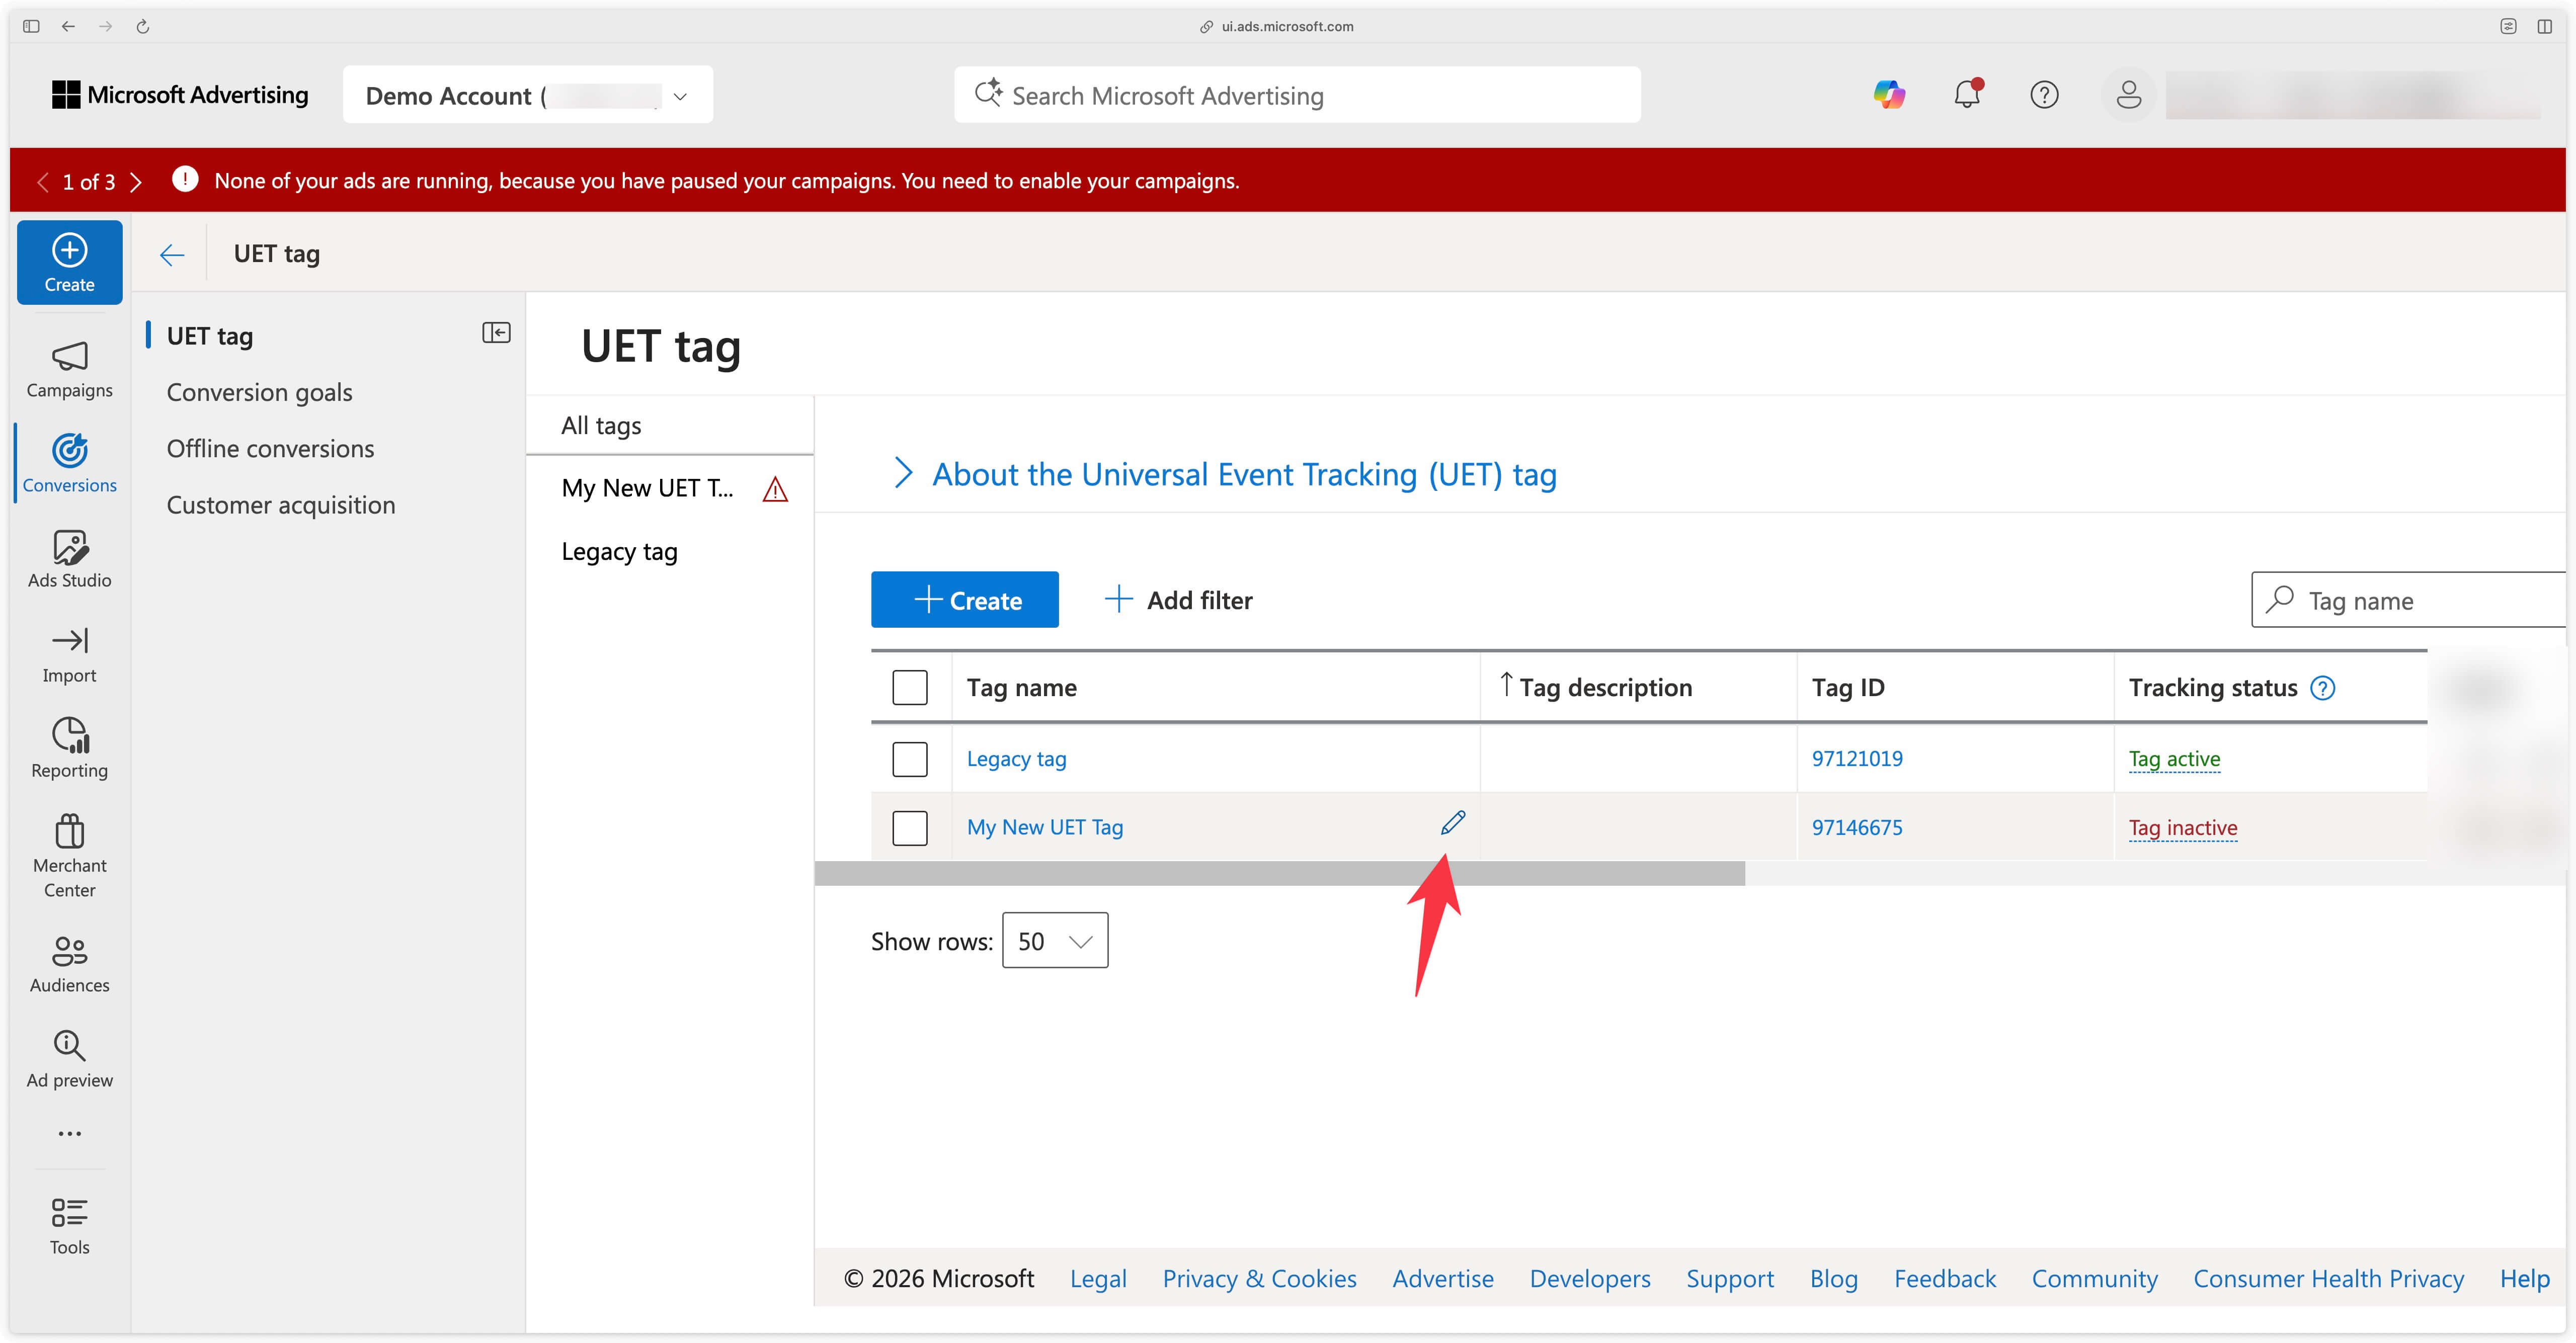Open Tag ID 97146675 link
The image size is (2576, 1343).
[1856, 827]
